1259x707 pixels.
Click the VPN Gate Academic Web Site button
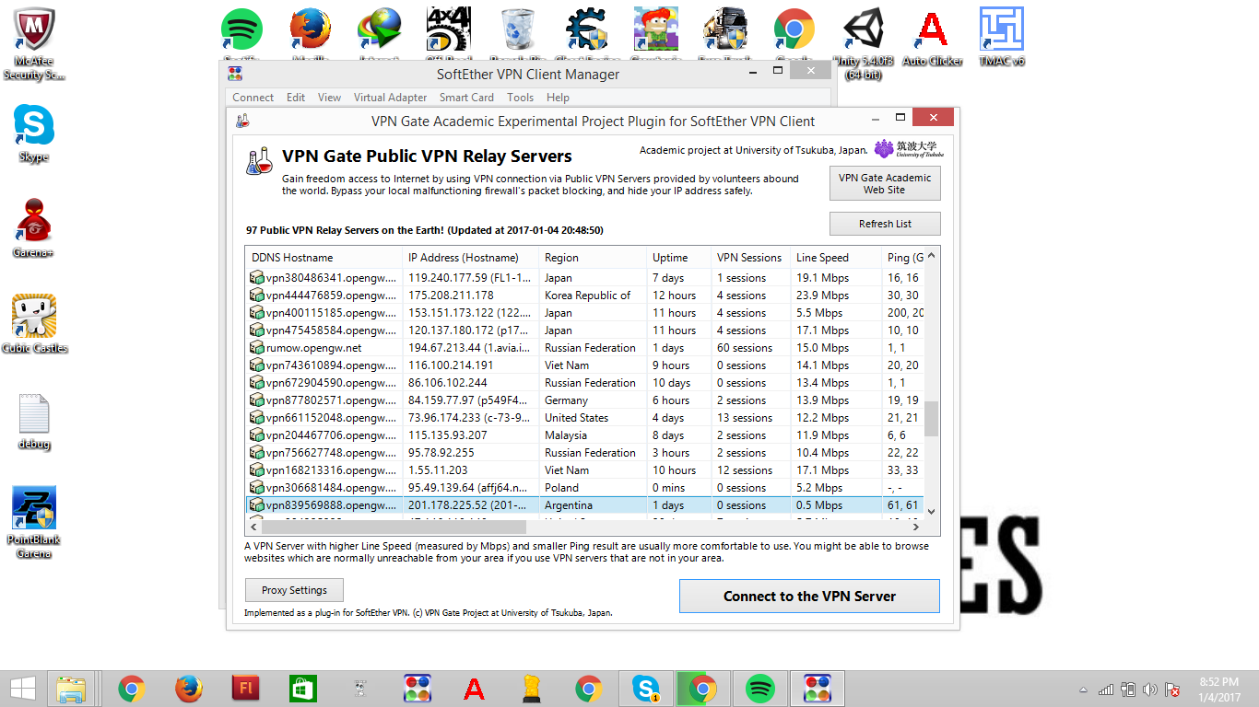click(885, 183)
